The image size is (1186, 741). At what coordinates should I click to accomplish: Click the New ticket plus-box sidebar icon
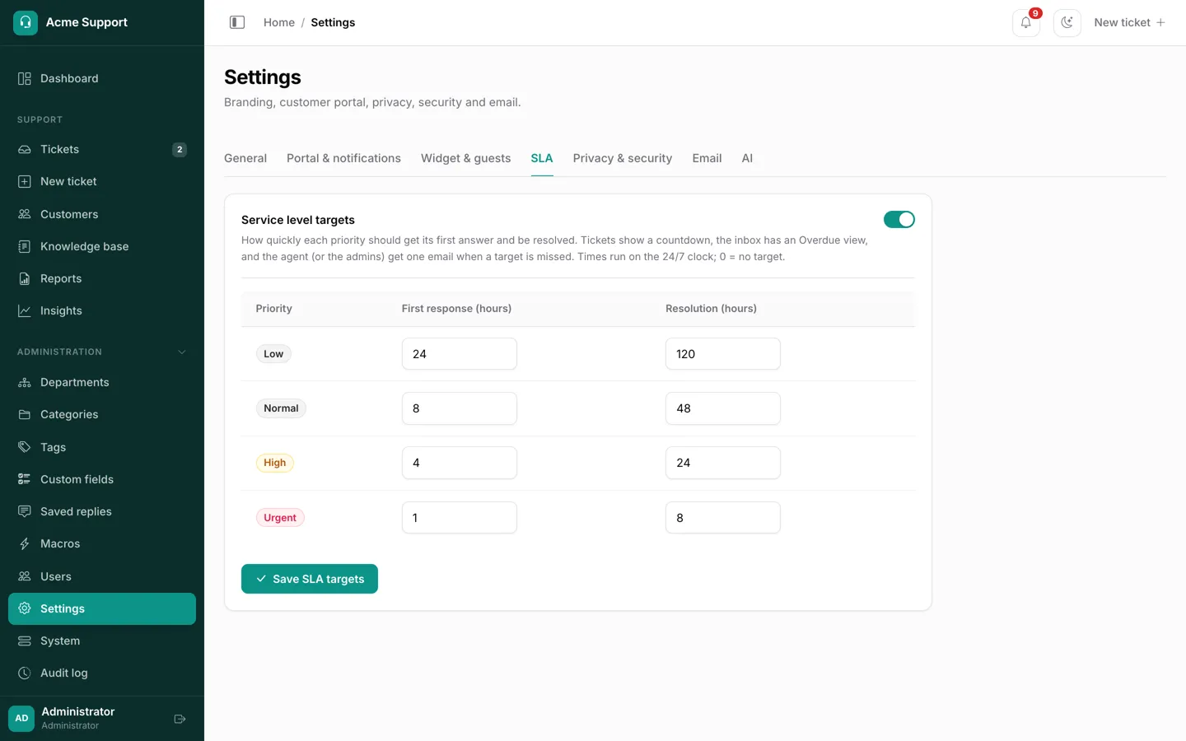[25, 181]
